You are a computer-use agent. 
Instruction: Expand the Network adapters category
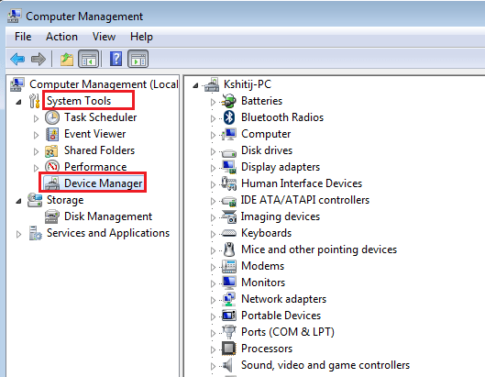tap(213, 300)
